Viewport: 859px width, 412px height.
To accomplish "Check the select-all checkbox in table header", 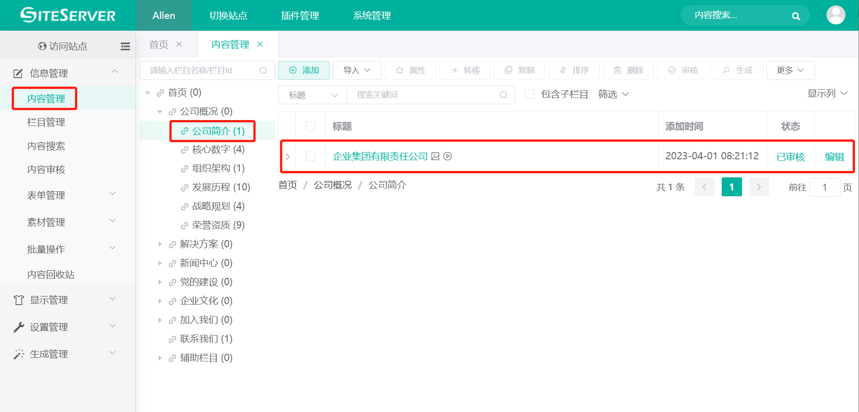I will (x=310, y=126).
